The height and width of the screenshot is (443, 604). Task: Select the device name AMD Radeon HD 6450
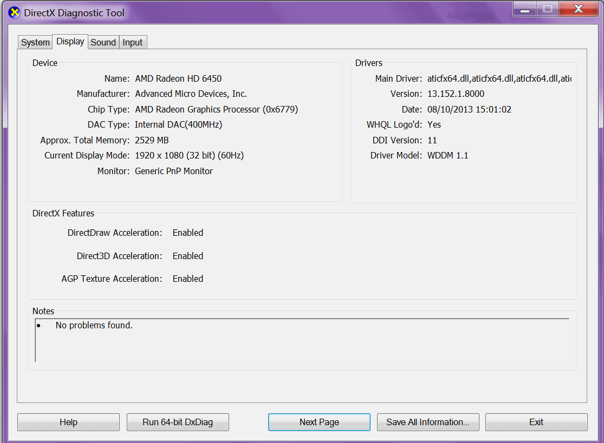[x=178, y=78]
